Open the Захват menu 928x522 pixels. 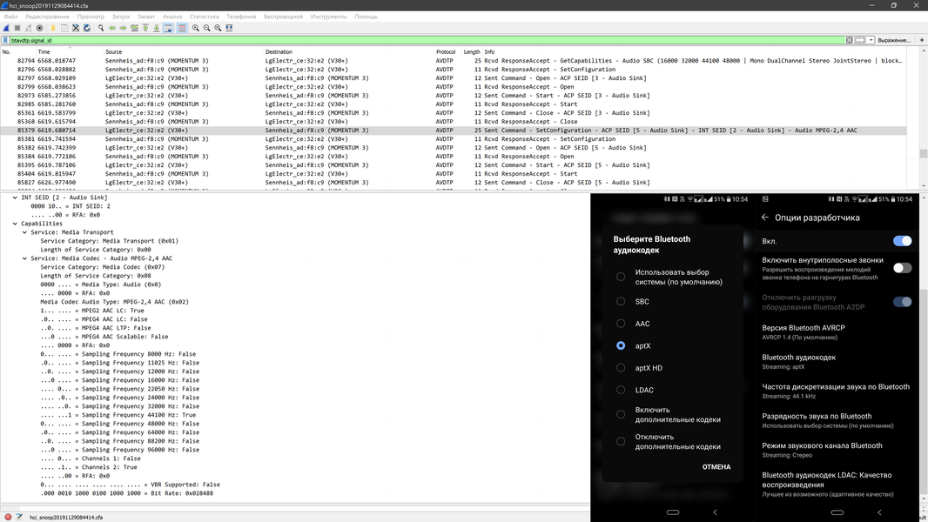point(146,17)
